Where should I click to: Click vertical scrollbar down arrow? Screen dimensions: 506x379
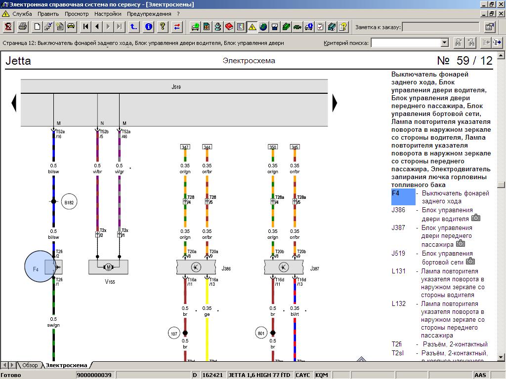click(501, 357)
